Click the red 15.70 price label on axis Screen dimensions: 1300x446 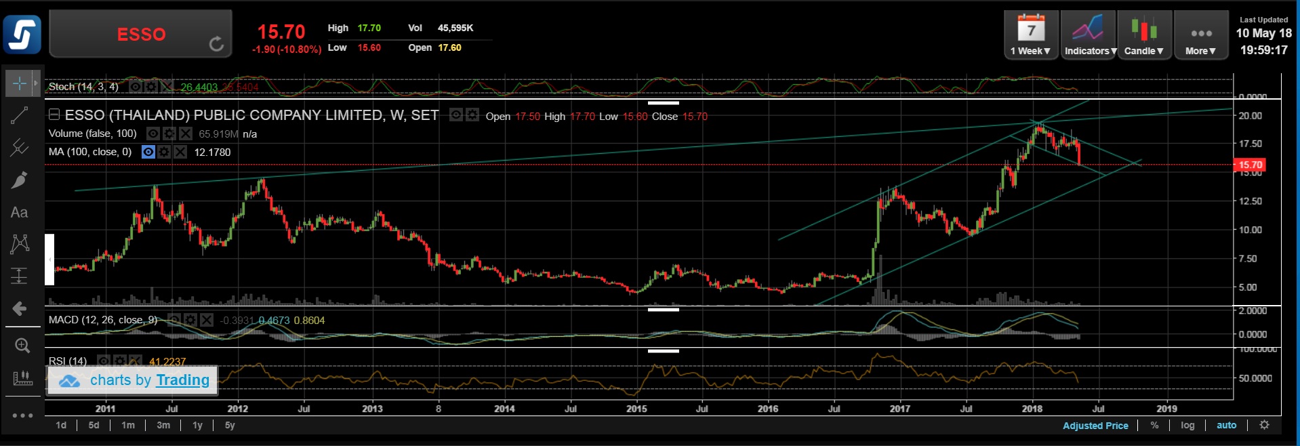1249,165
